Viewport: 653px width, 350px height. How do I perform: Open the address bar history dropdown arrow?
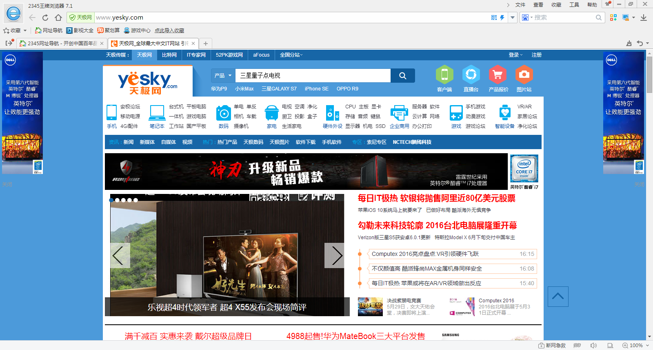[x=513, y=18]
